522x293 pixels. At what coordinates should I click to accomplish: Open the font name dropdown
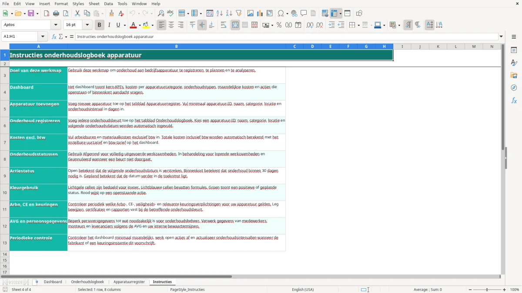pos(55,25)
